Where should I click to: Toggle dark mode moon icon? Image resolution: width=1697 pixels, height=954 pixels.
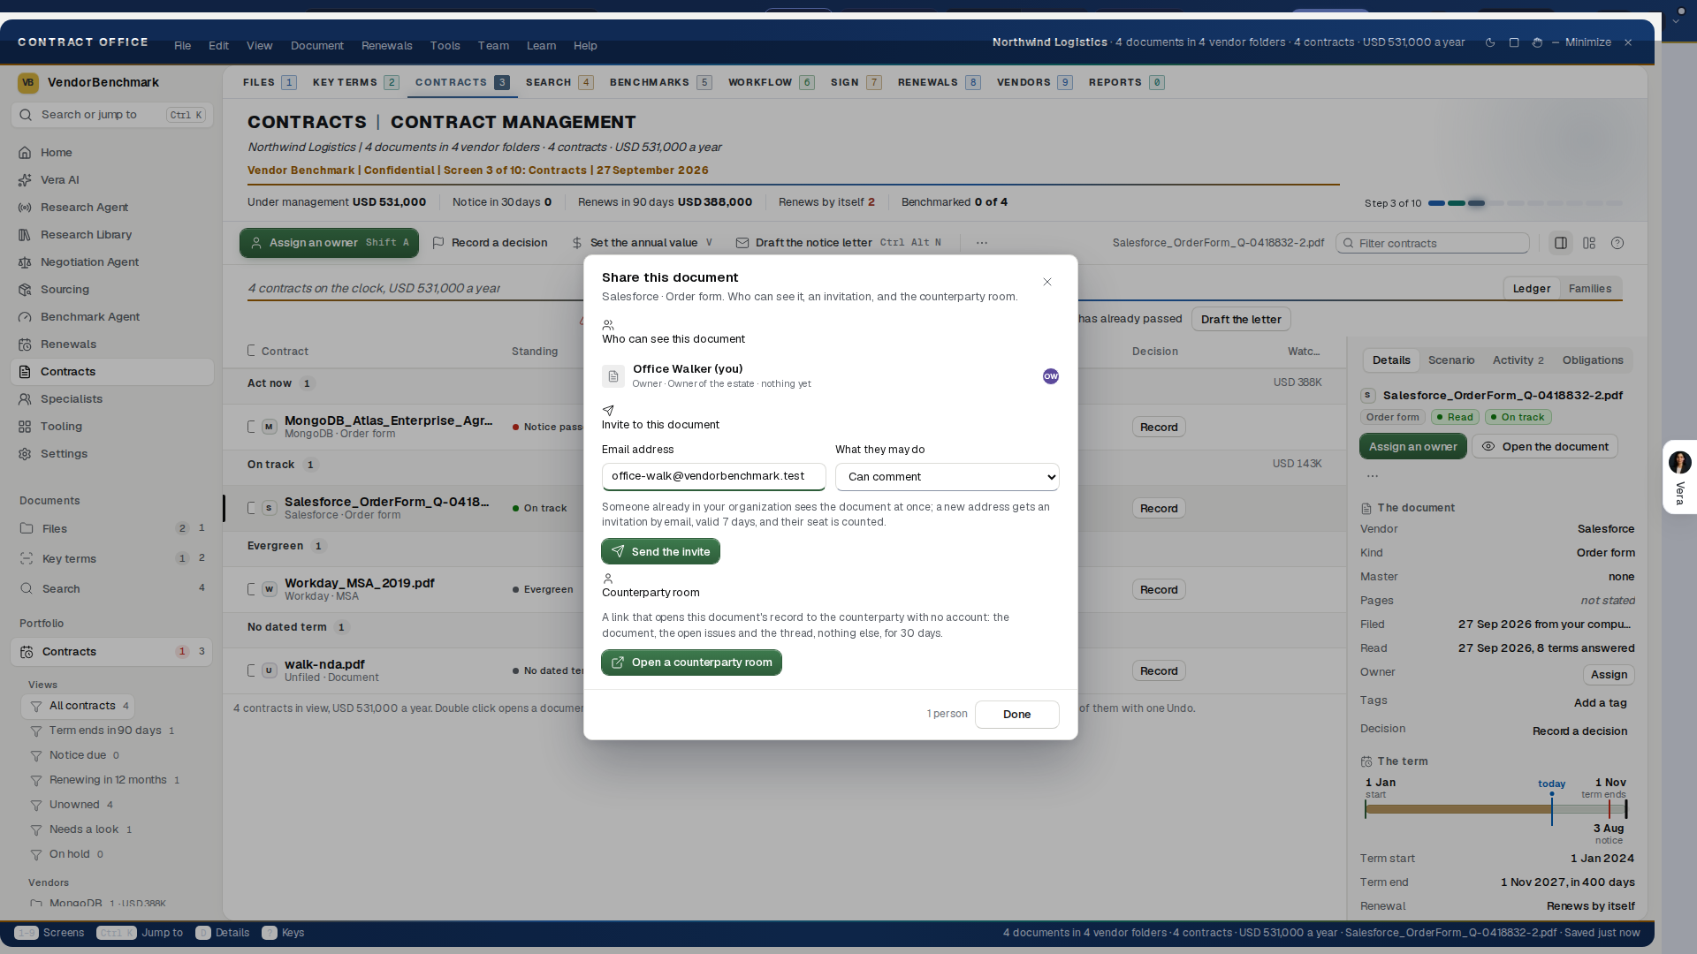pos(1490,42)
